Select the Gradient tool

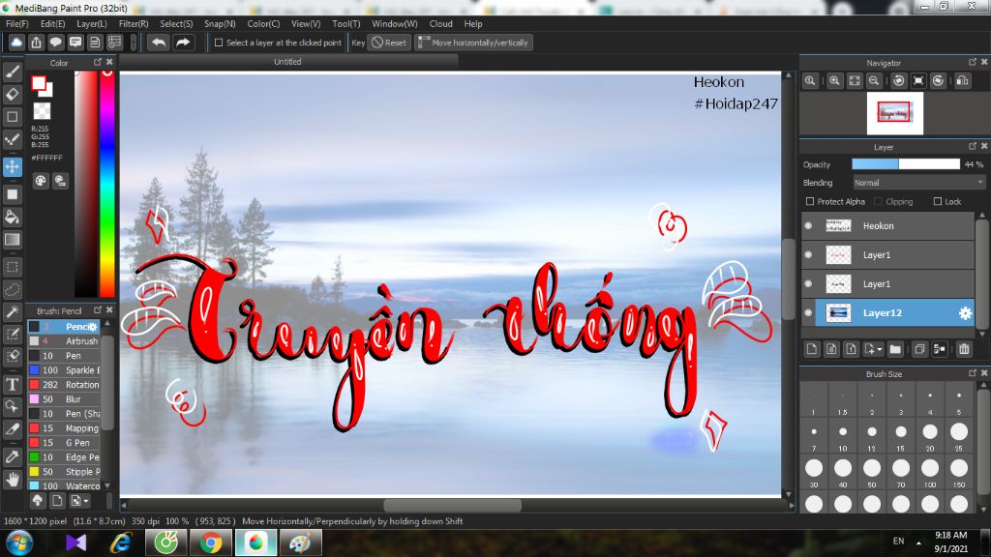pos(12,240)
